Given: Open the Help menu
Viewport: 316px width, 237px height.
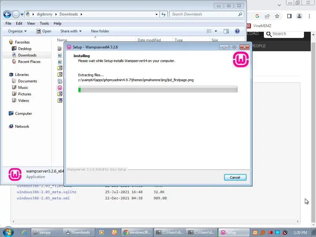Looking at the screenshot, I should [57, 23].
